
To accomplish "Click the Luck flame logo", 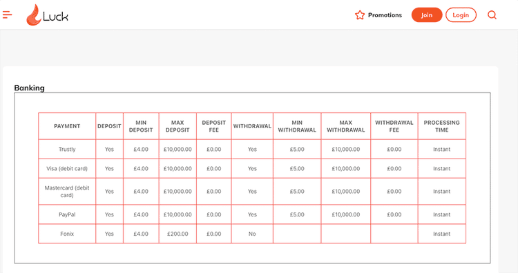I will click(47, 15).
